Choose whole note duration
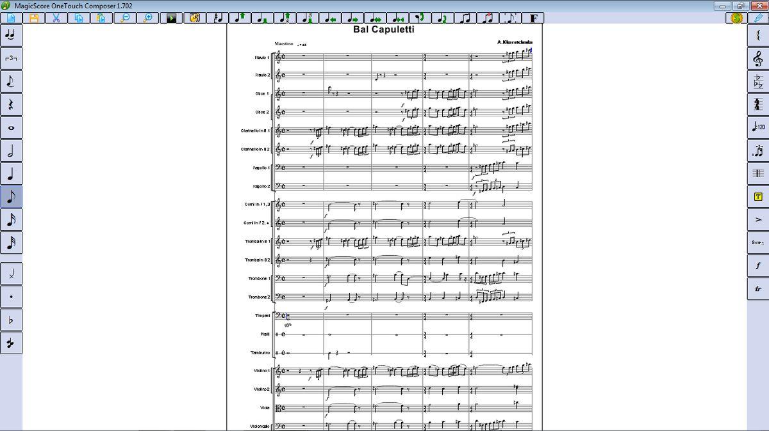The width and height of the screenshot is (769, 431). coord(11,127)
